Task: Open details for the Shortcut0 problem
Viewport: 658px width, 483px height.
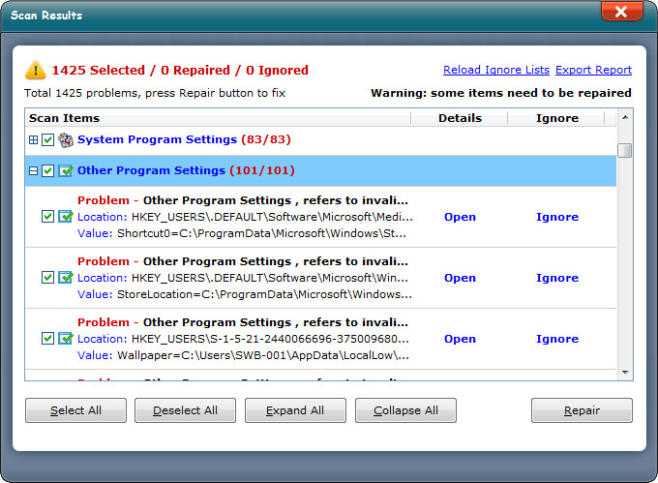Action: [x=460, y=217]
